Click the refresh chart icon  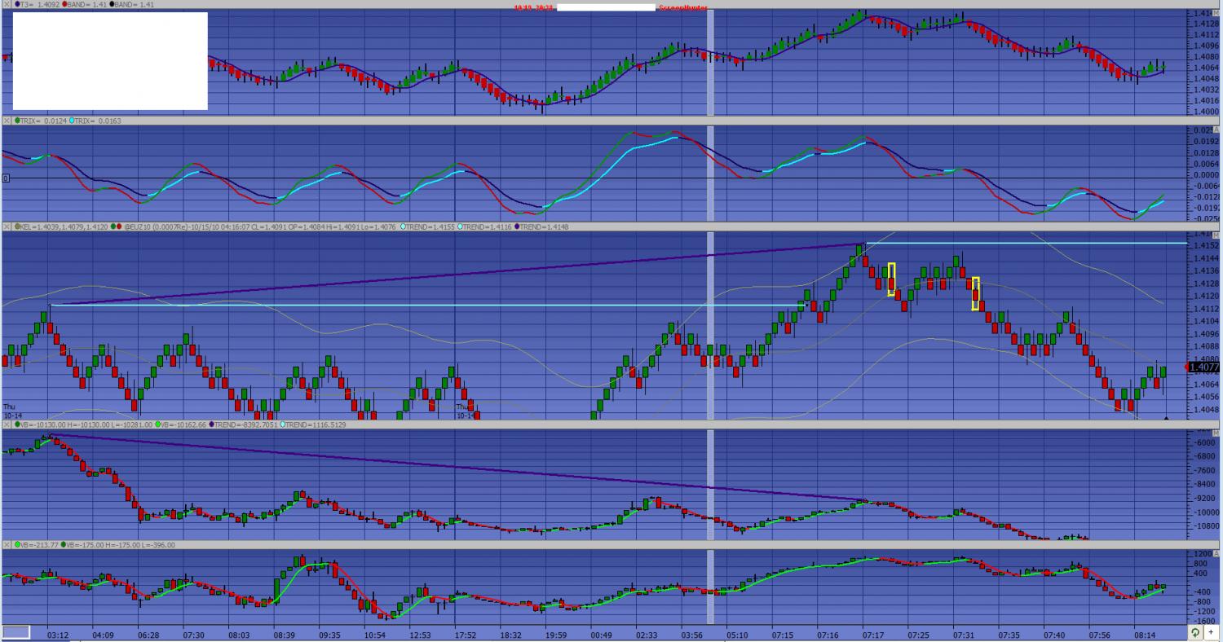point(1196,631)
